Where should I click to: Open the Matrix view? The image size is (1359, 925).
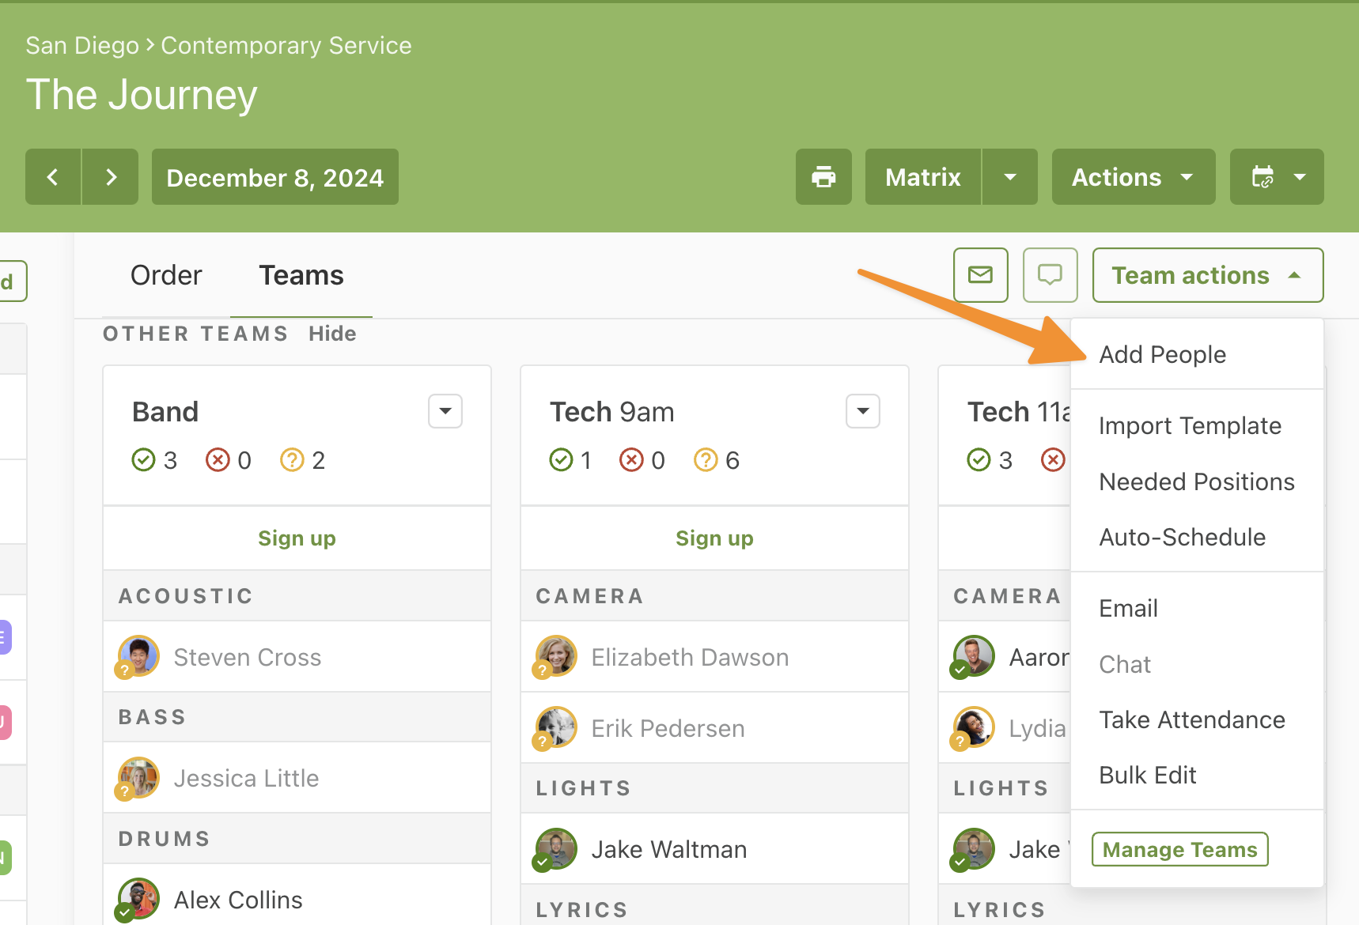923,177
